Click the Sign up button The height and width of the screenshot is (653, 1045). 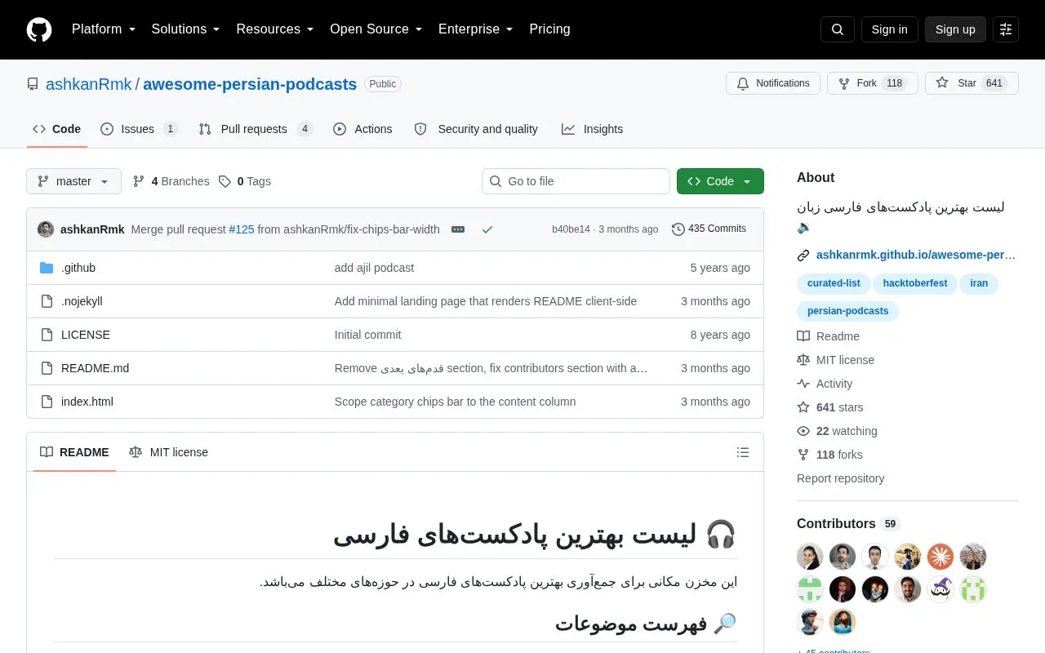955,29
